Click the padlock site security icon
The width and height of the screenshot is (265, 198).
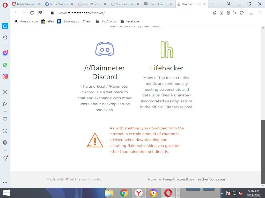pos(52,13)
